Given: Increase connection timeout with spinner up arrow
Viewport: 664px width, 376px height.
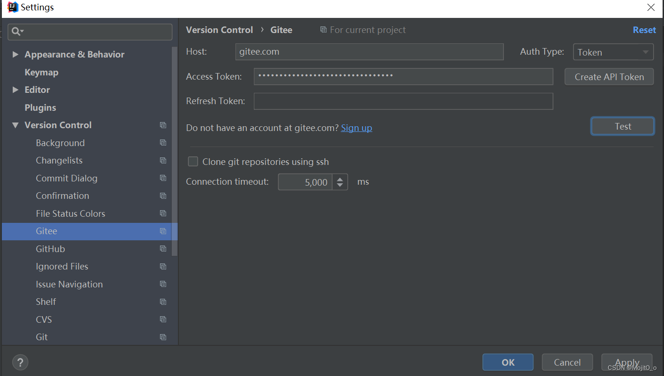Looking at the screenshot, I should pos(340,179).
